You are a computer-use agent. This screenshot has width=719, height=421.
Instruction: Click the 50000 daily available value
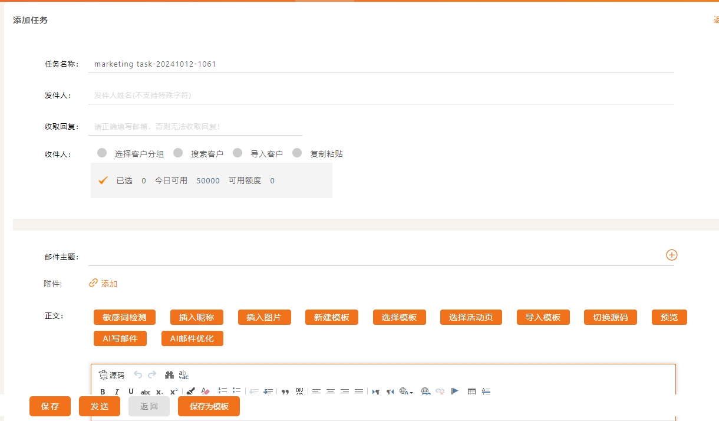coord(208,181)
